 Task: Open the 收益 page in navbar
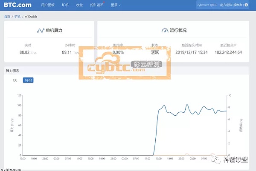(79, 6)
